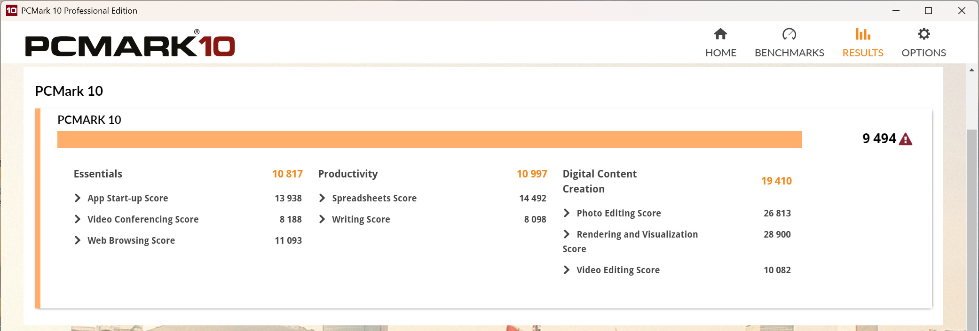Expand the Writing Score chevron
979x331 pixels.
pyautogui.click(x=322, y=219)
